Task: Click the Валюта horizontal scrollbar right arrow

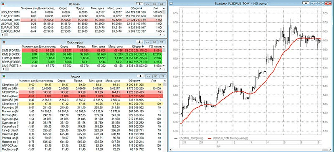Action: (x=161, y=34)
